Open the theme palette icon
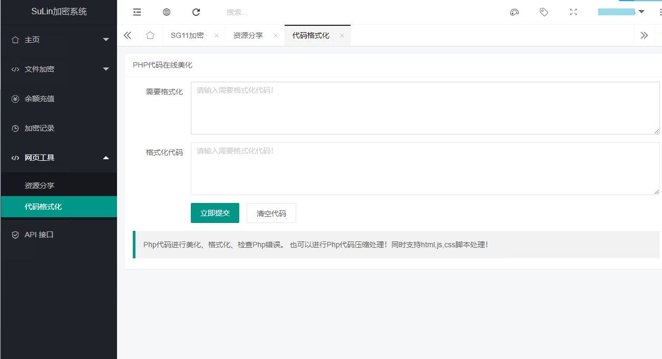This screenshot has width=662, height=359. click(x=514, y=12)
